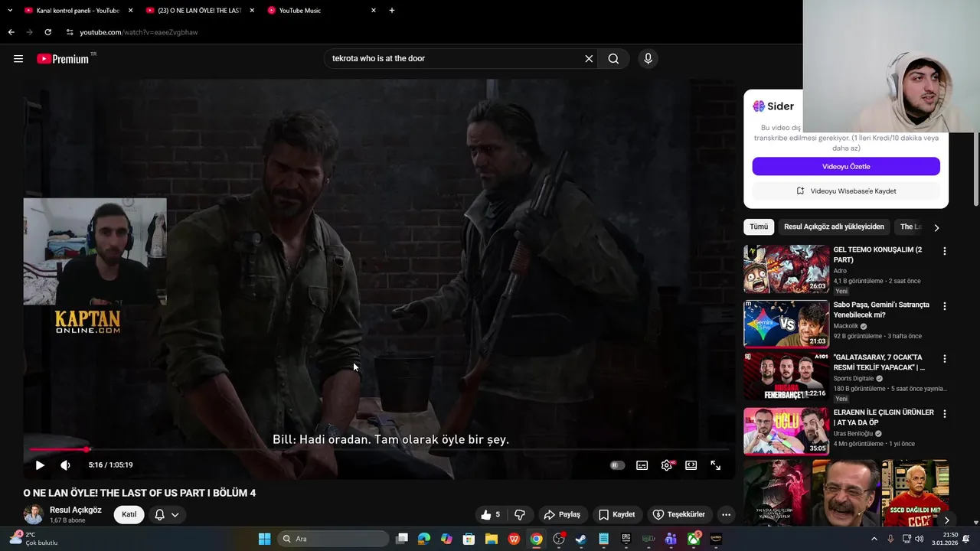Open Epic Games launcher from taskbar
This screenshot has width=980, height=551.
[x=626, y=539]
